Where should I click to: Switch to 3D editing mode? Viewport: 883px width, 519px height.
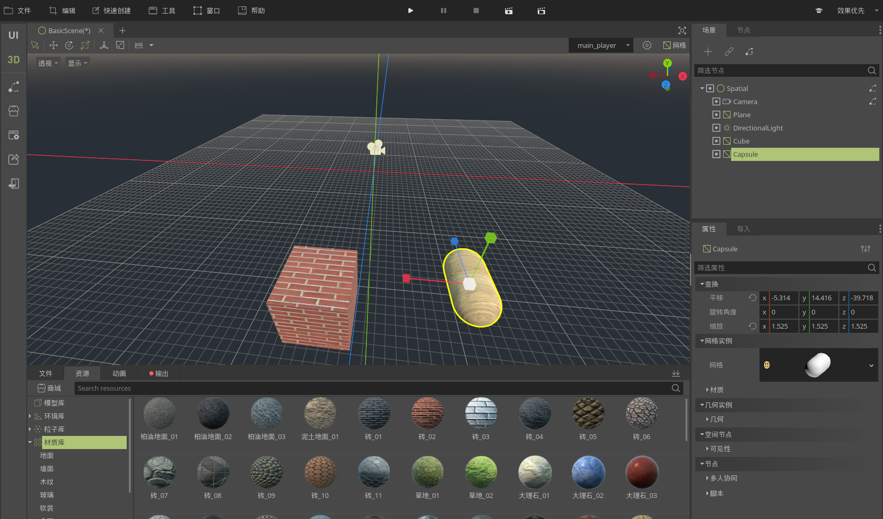pos(14,59)
